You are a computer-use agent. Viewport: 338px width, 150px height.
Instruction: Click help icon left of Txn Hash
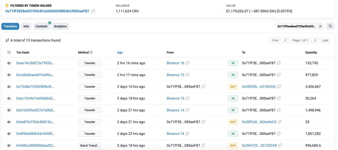coord(9,53)
